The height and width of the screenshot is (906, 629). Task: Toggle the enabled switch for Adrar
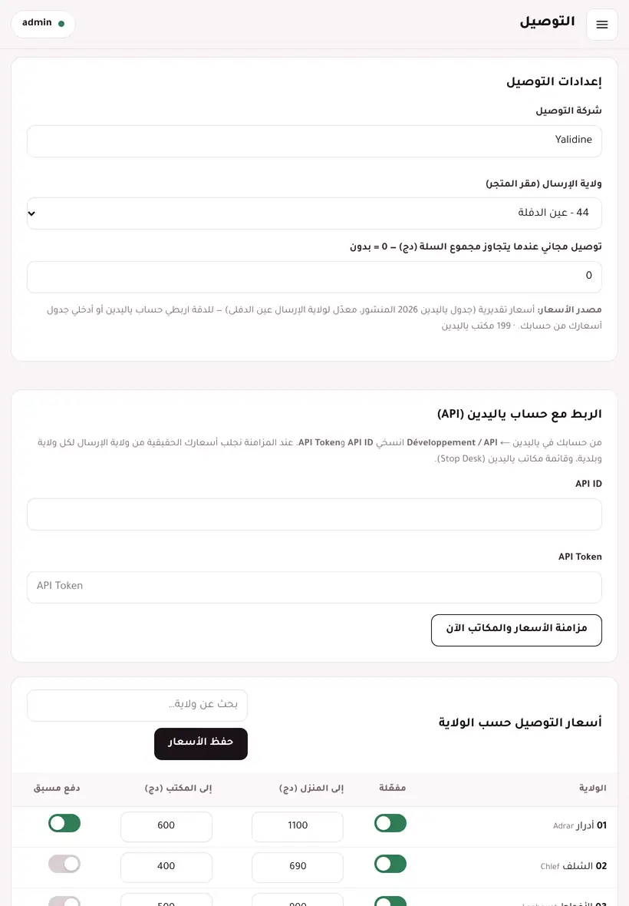point(390,823)
